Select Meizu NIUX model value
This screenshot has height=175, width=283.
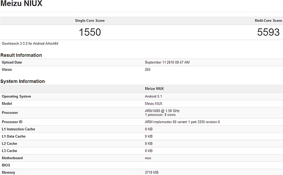pyautogui.click(x=154, y=104)
